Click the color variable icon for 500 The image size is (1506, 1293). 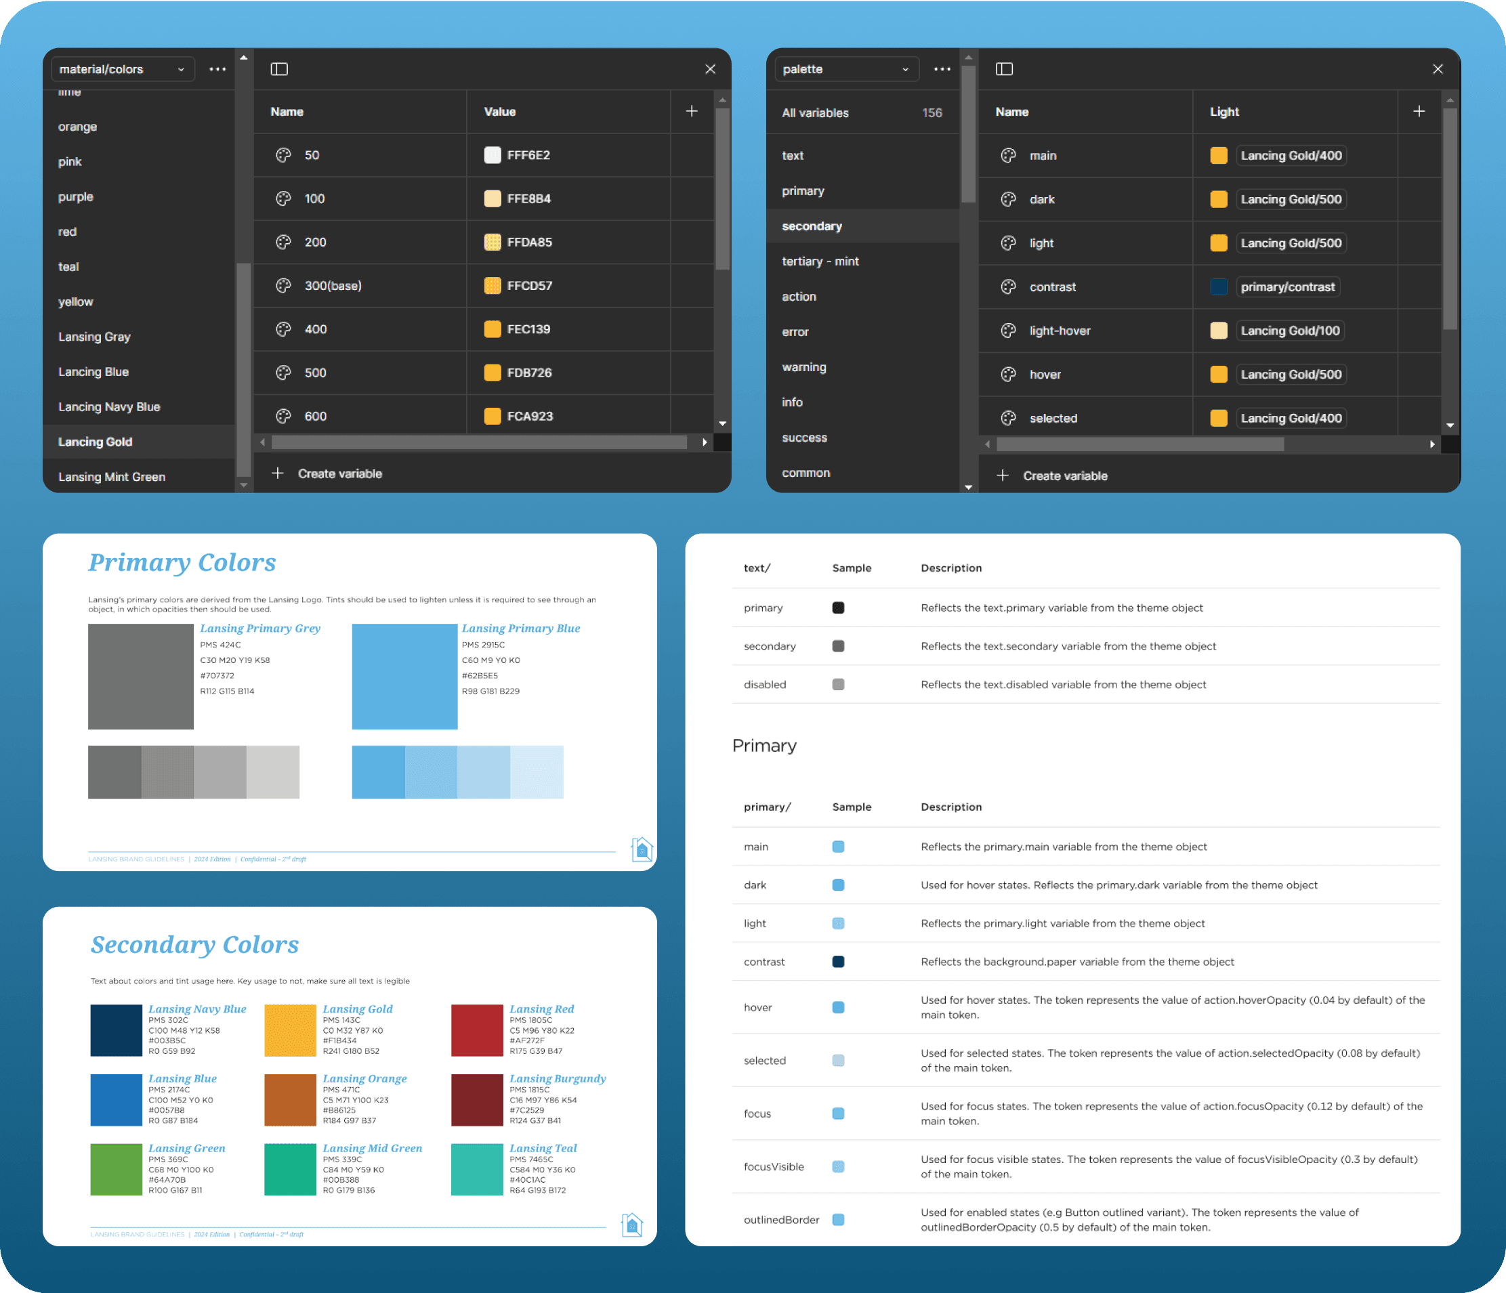point(283,373)
